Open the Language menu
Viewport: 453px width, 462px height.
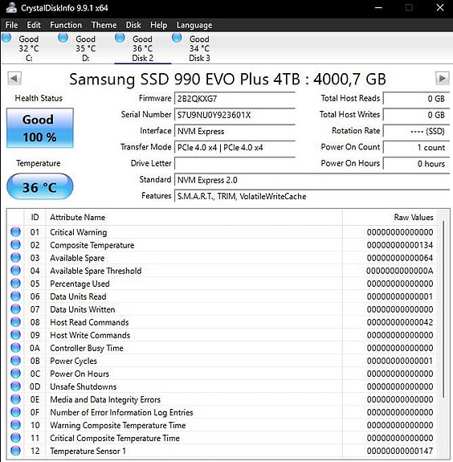(194, 25)
